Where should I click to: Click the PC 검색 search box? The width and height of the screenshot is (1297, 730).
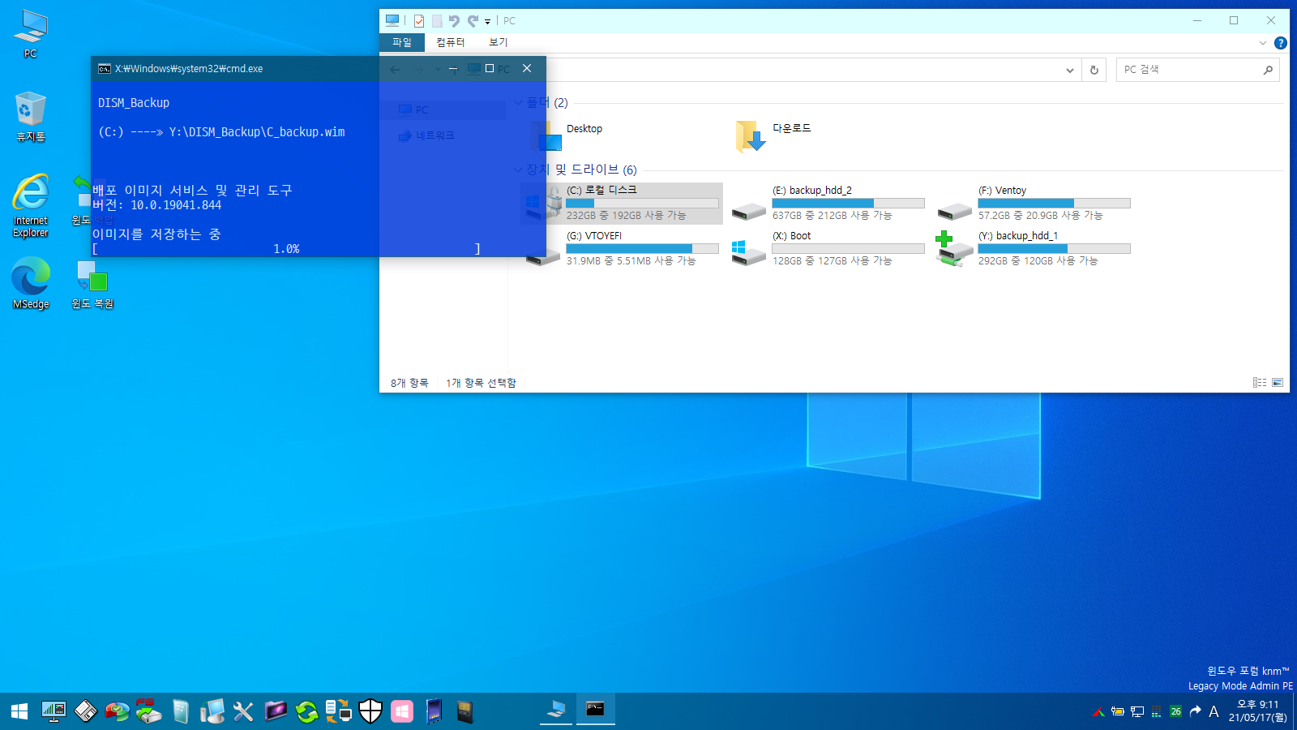pyautogui.click(x=1197, y=70)
